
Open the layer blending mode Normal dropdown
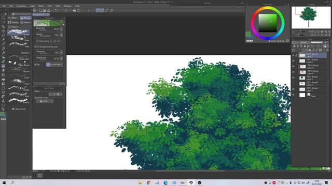point(304,42)
